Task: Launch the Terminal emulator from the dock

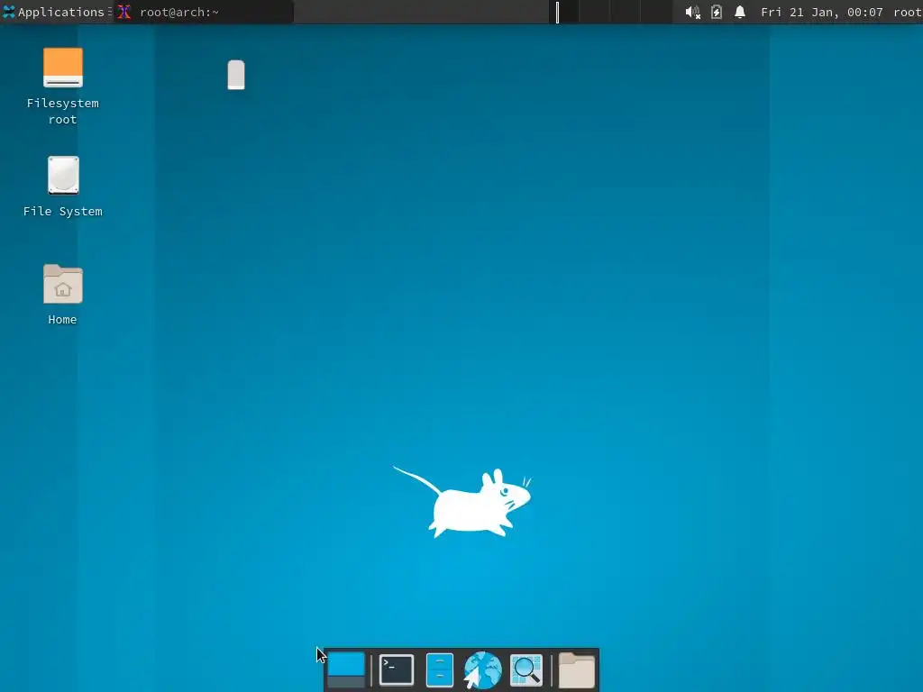Action: pyautogui.click(x=397, y=669)
